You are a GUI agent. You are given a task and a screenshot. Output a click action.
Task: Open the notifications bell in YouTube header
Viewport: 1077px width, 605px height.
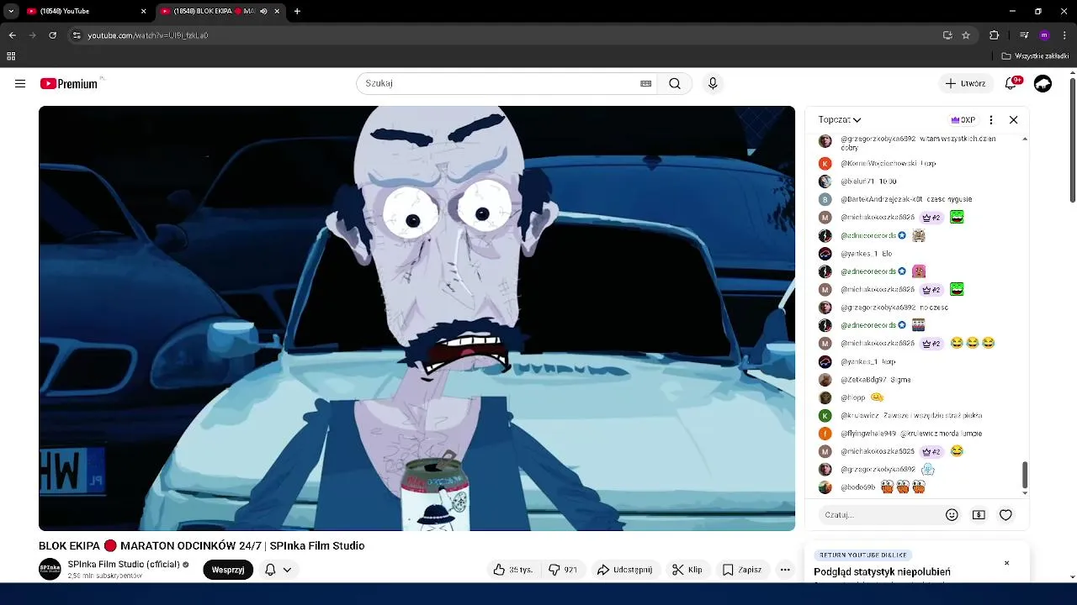pos(1011,83)
